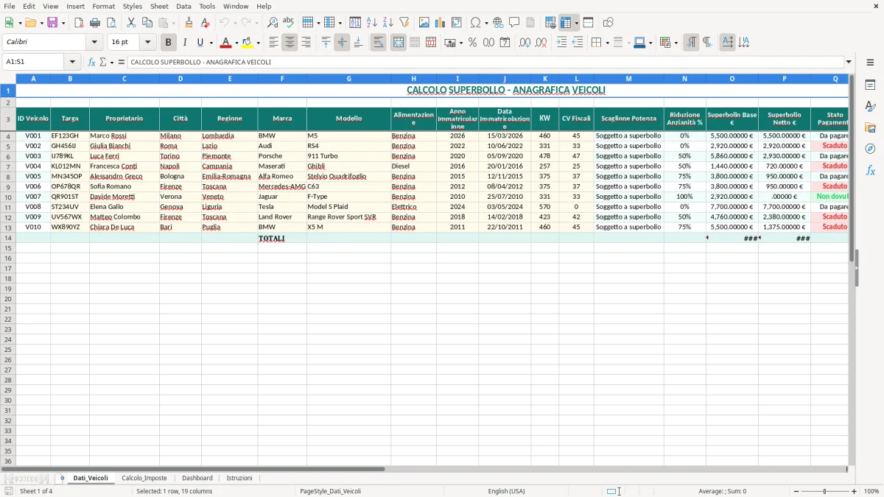Image resolution: width=884 pixels, height=497 pixels.
Task: Toggle print preview
Action: click(111, 23)
